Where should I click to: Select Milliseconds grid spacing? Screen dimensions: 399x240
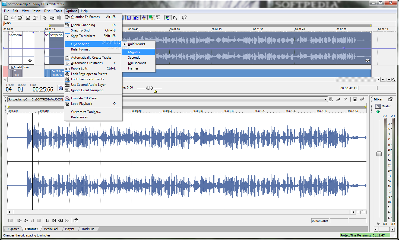tap(138, 63)
